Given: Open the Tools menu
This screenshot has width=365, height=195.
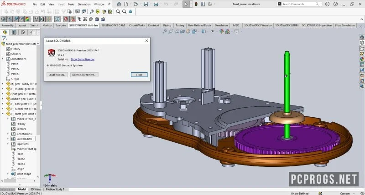Looking at the screenshot, I should click(71, 4).
